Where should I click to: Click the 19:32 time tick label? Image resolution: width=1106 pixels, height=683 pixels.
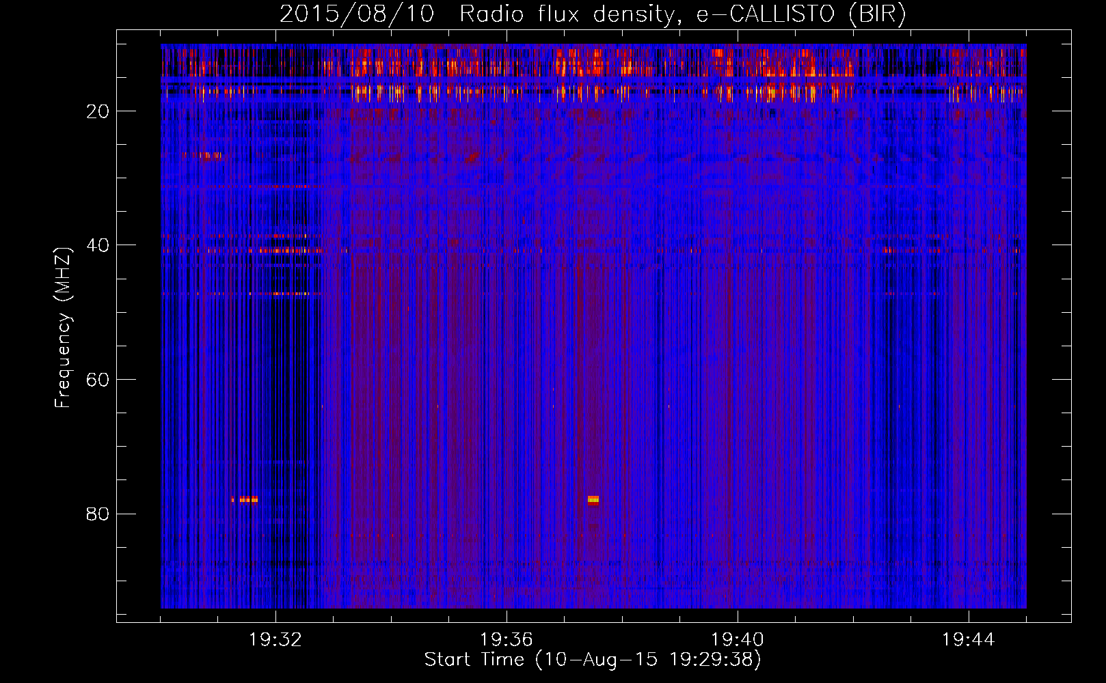click(275, 640)
